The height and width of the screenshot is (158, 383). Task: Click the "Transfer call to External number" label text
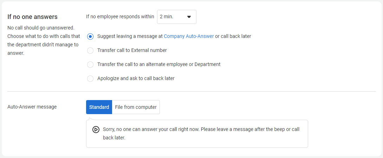click(x=132, y=50)
